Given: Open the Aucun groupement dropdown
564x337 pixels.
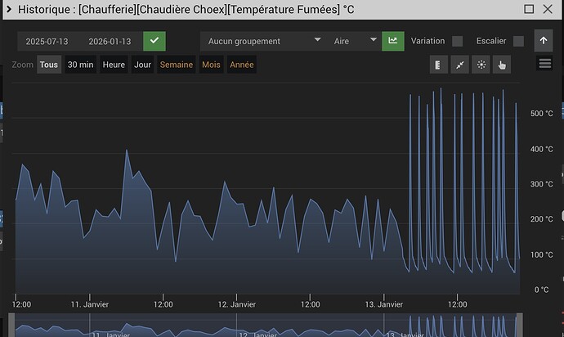Looking at the screenshot, I should [264, 41].
